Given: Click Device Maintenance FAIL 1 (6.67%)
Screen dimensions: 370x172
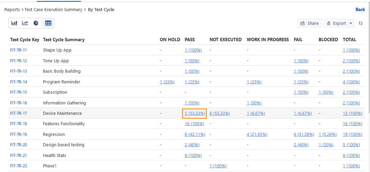Looking at the screenshot, I should click(x=303, y=113).
